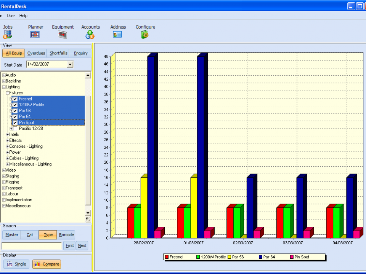Open the Planner calendar icon
This screenshot has height=274, width=366.
click(x=35, y=35)
